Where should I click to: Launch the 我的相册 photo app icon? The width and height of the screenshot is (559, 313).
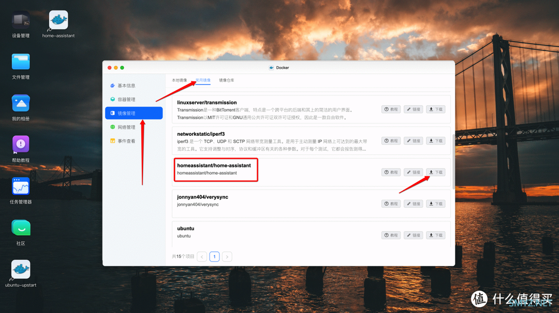(x=21, y=104)
